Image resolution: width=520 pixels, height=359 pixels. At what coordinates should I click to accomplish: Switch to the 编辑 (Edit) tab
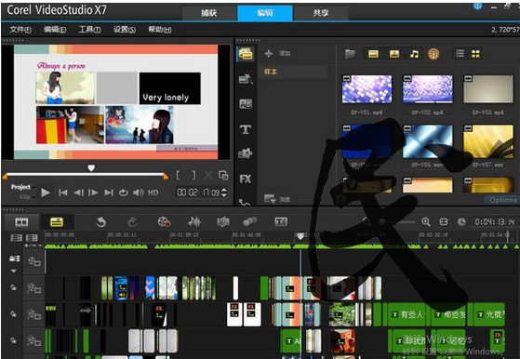[x=265, y=13]
